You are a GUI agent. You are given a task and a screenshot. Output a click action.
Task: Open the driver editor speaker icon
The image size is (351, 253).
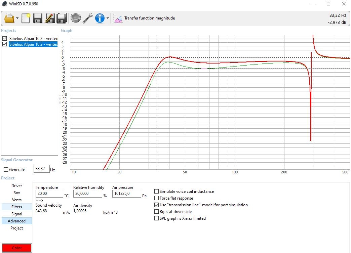pos(76,18)
